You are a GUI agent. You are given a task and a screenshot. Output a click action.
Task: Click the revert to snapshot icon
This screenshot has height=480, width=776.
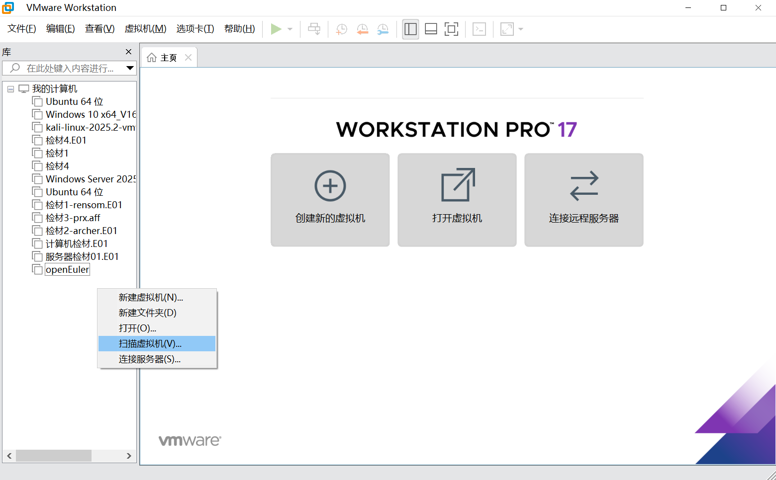362,29
